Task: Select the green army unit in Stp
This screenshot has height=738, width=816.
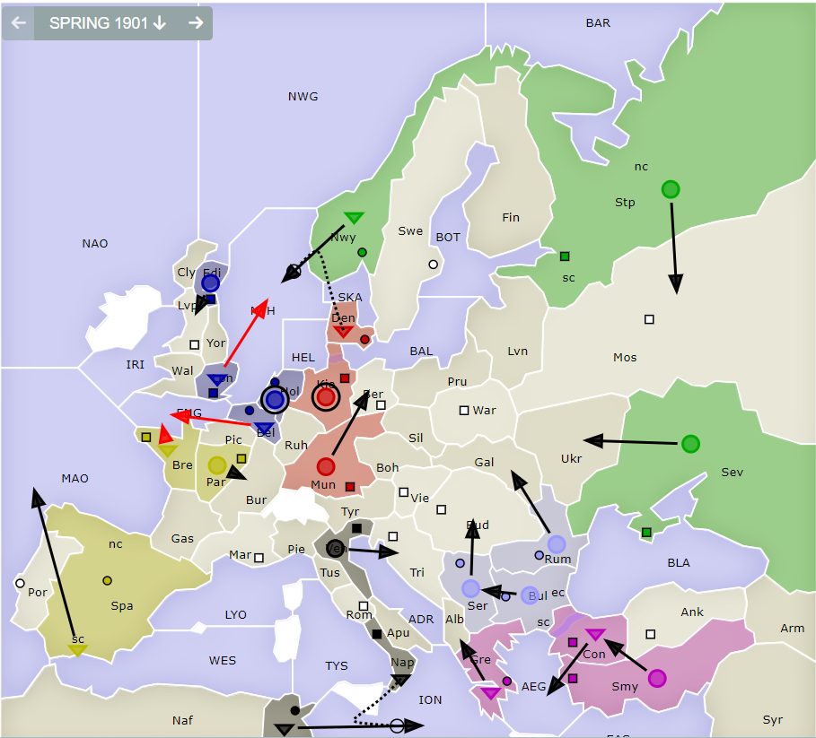Action: pyautogui.click(x=671, y=189)
